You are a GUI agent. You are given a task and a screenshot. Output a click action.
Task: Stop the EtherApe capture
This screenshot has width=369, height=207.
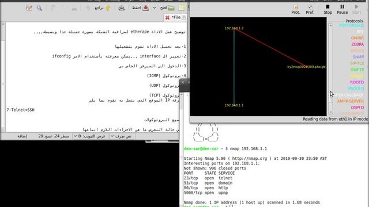(x=327, y=9)
